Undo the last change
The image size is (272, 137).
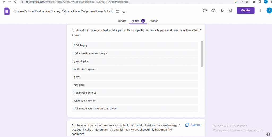(222, 11)
